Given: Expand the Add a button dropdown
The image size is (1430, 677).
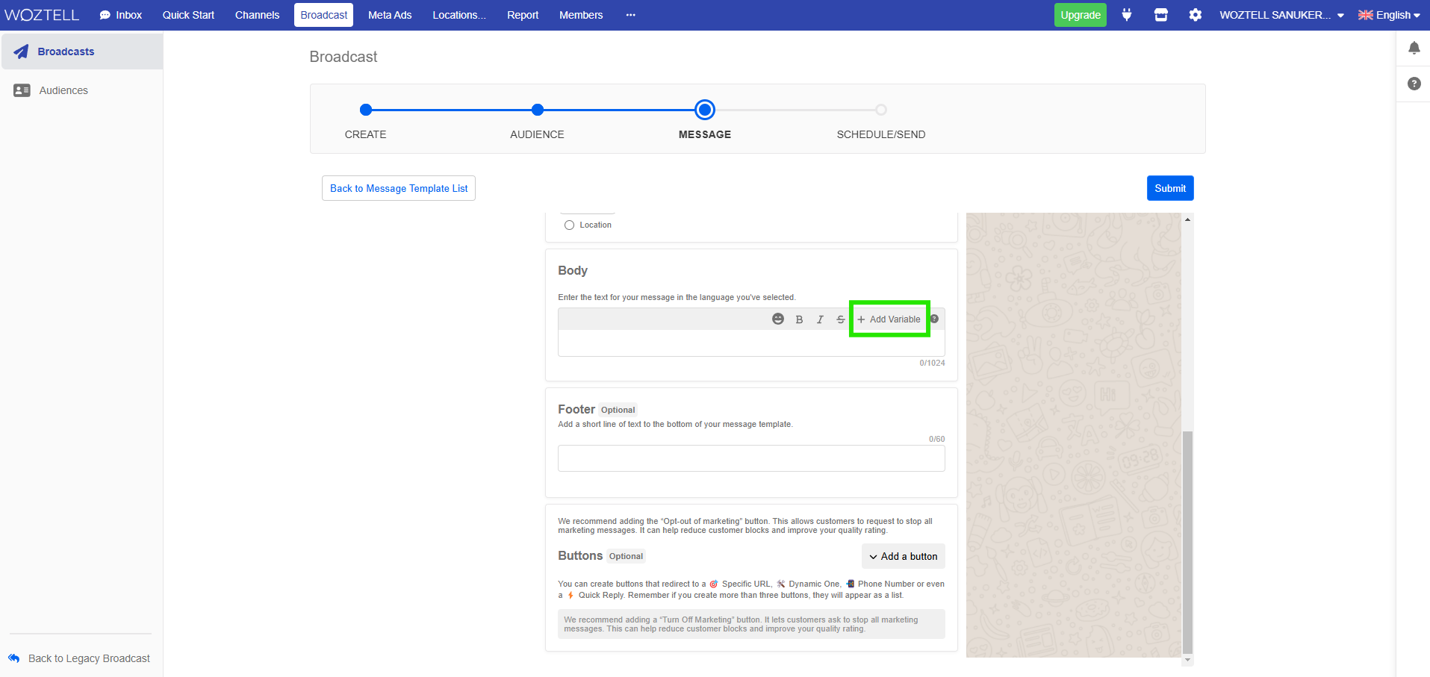Looking at the screenshot, I should (903, 556).
